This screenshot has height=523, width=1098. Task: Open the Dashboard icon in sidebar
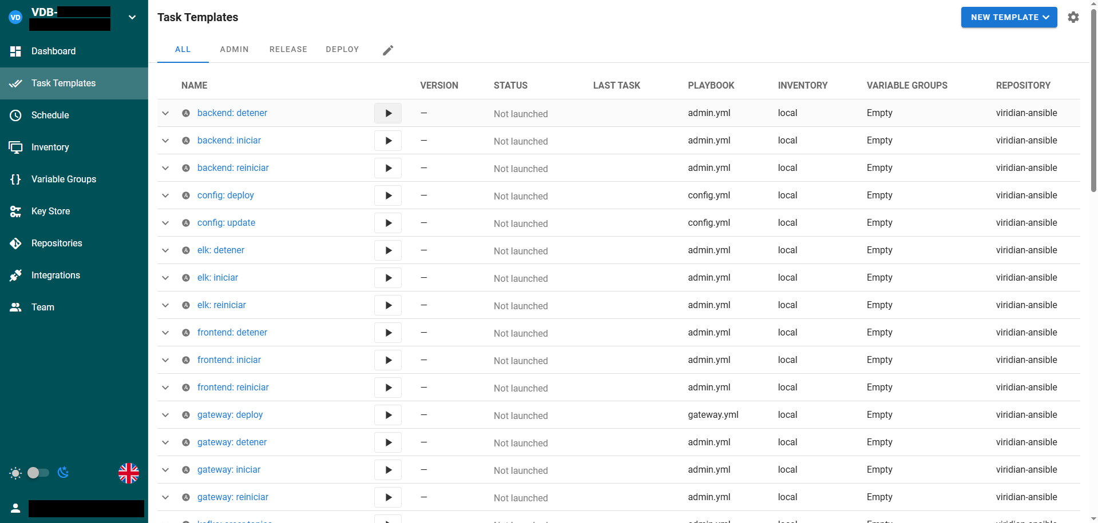point(15,51)
